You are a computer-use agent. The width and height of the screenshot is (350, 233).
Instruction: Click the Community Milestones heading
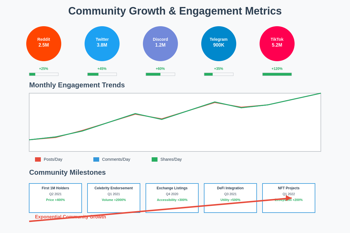click(x=67, y=172)
